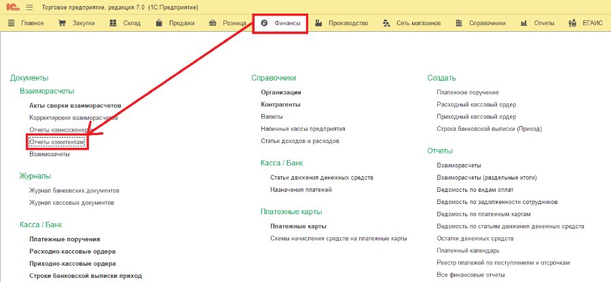Open Приходно-кассовые ордера list
Screen dimensions: 611x282
point(73,263)
